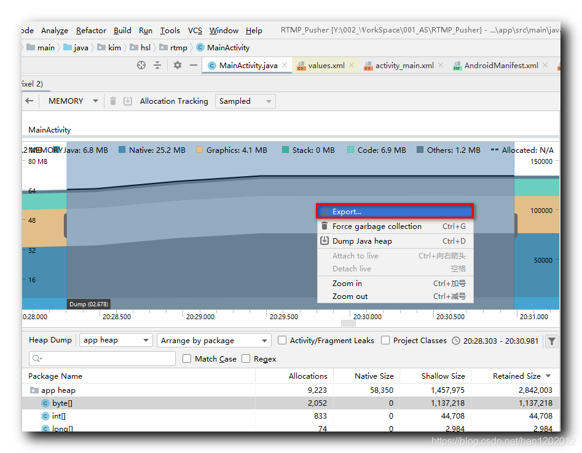Viewport: 582px width, 453px height.
Task: Close the MainActivity.java tab
Action: [x=285, y=65]
